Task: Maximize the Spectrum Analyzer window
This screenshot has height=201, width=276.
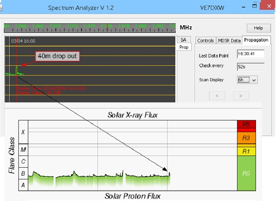Action: pos(255,7)
